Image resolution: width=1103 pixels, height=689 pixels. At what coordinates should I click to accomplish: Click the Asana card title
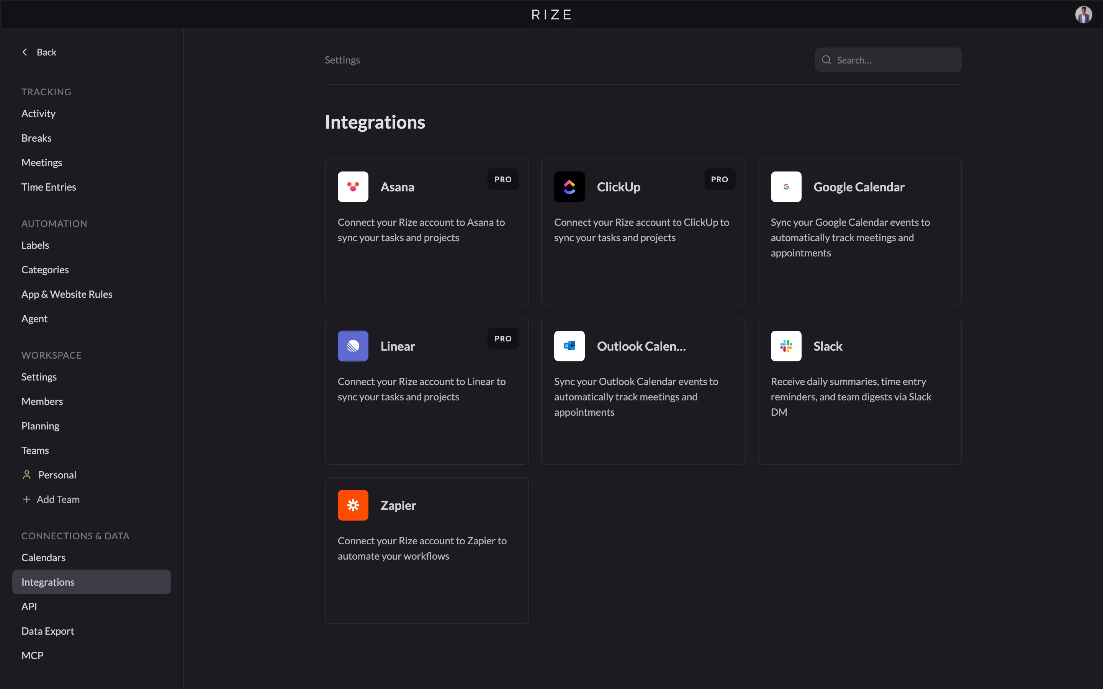pos(397,187)
